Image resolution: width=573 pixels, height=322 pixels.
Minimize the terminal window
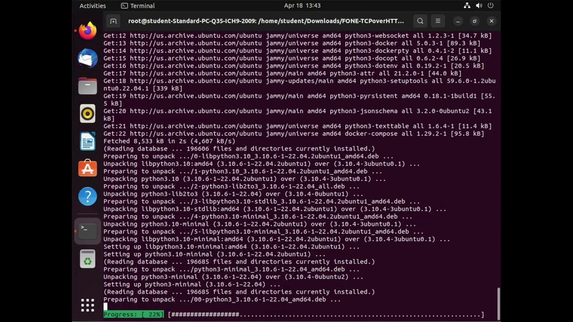tap(458, 21)
